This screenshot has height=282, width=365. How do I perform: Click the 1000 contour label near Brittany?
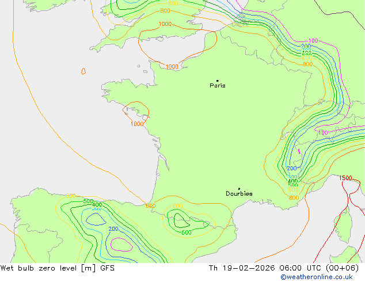click(137, 124)
